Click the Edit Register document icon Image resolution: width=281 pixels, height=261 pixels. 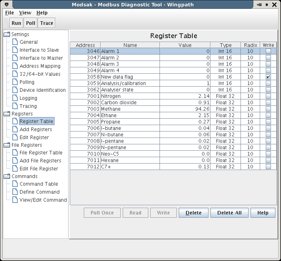point(15,137)
